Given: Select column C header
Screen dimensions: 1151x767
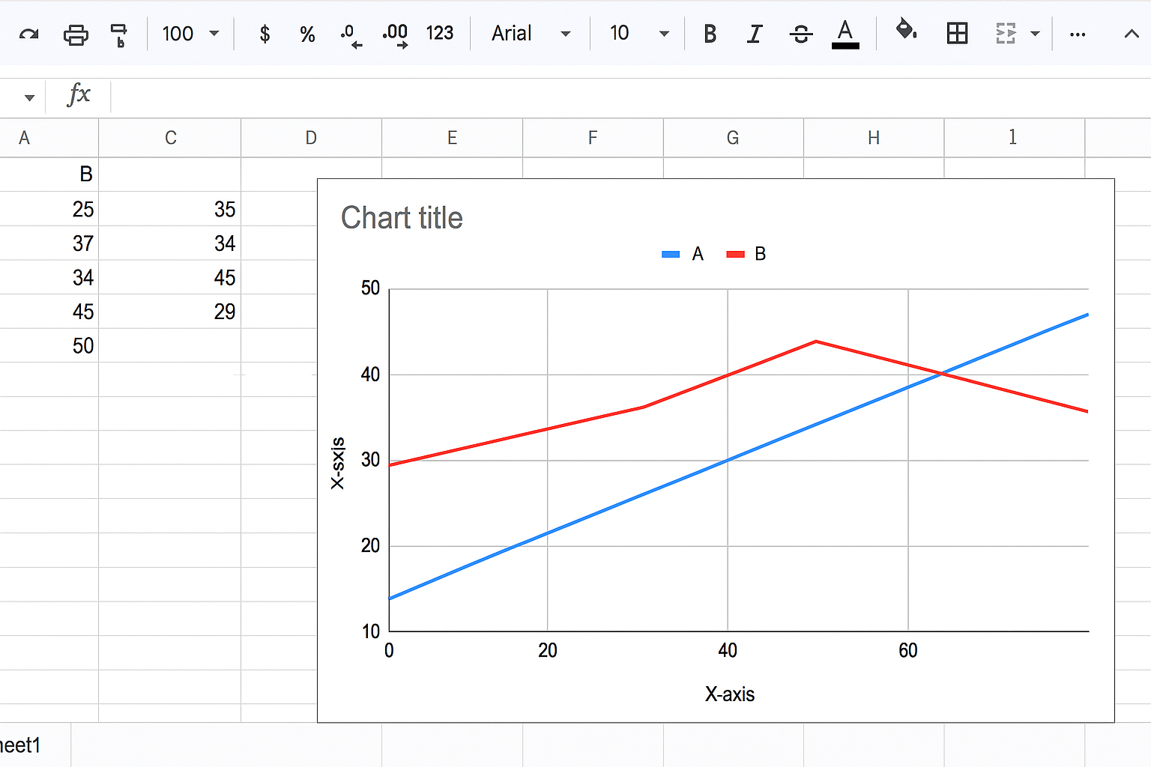Looking at the screenshot, I should [x=170, y=138].
